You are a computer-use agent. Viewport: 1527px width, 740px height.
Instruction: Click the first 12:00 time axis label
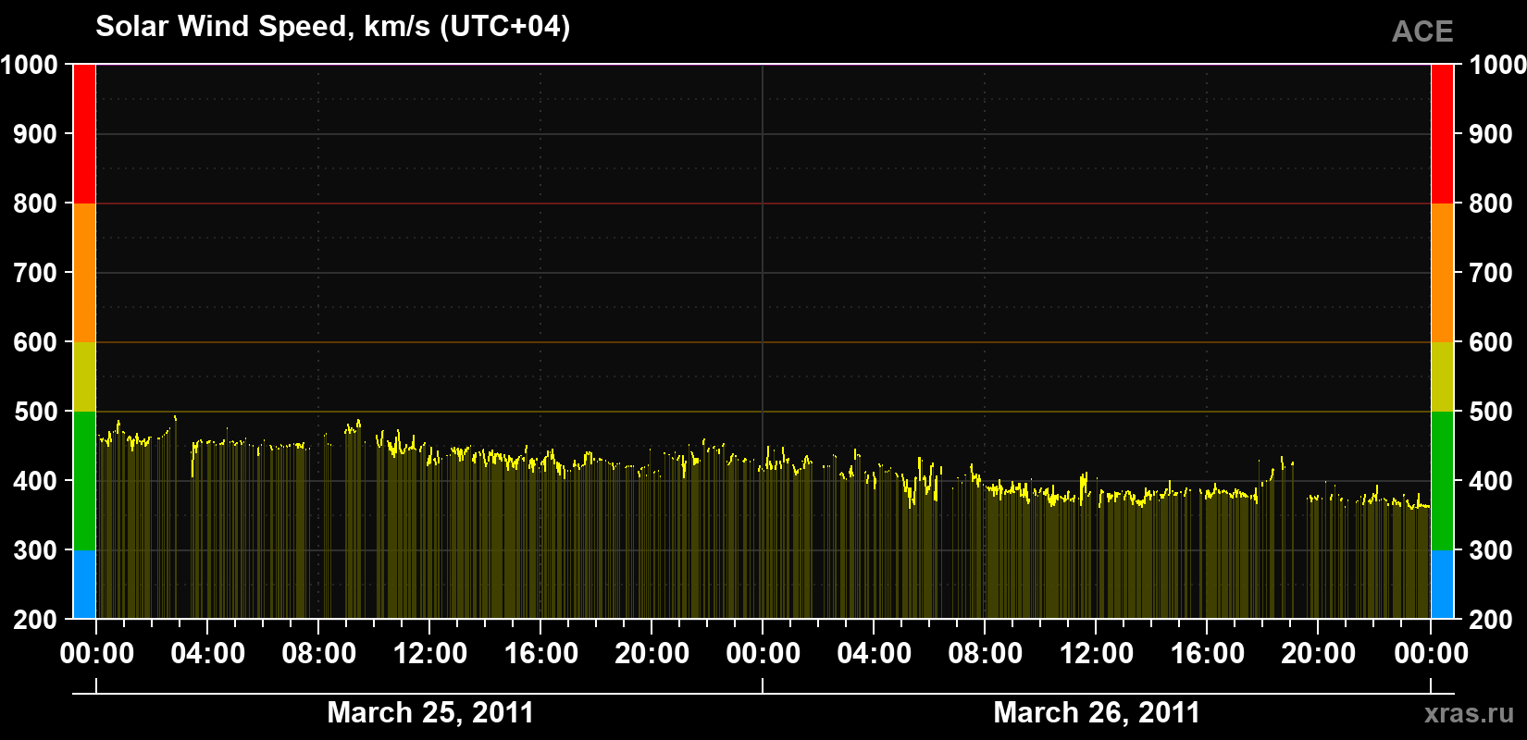click(x=430, y=653)
